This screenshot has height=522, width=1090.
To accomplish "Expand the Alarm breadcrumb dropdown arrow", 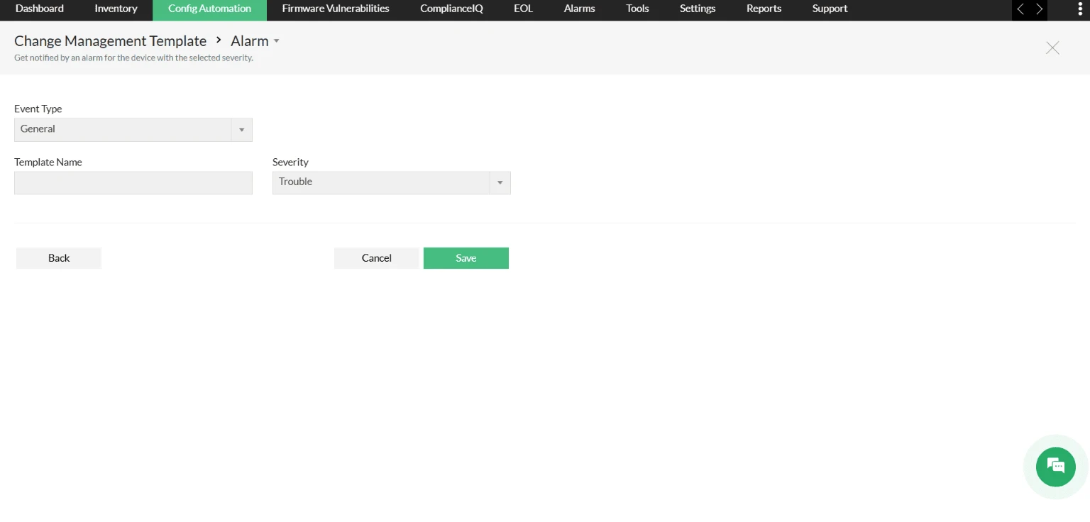I will (277, 41).
